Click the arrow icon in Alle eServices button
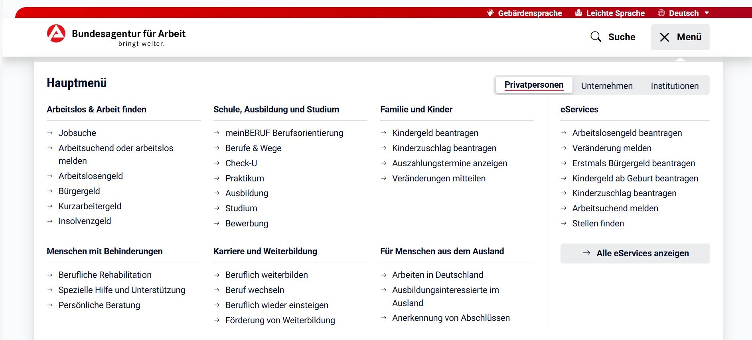This screenshot has height=340, width=752. click(x=586, y=253)
